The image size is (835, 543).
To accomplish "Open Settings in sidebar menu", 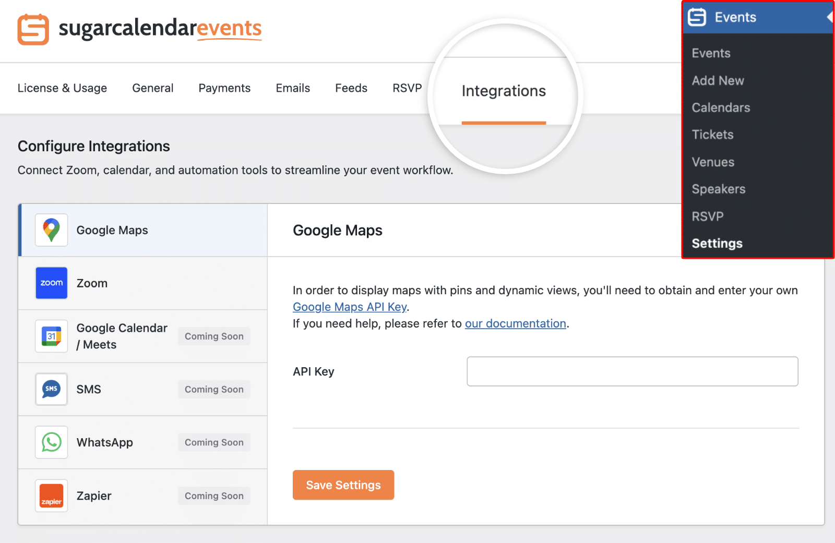I will click(717, 244).
